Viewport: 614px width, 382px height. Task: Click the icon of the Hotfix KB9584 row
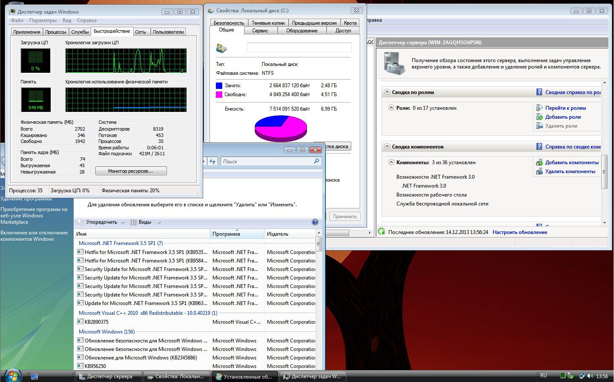[x=80, y=260]
